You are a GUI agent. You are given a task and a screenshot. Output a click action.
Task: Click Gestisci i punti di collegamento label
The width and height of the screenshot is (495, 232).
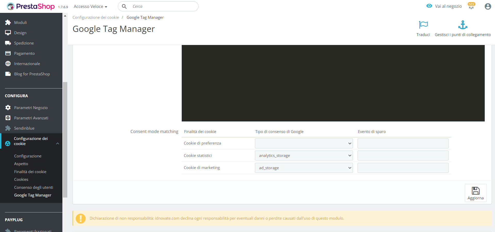click(x=463, y=35)
